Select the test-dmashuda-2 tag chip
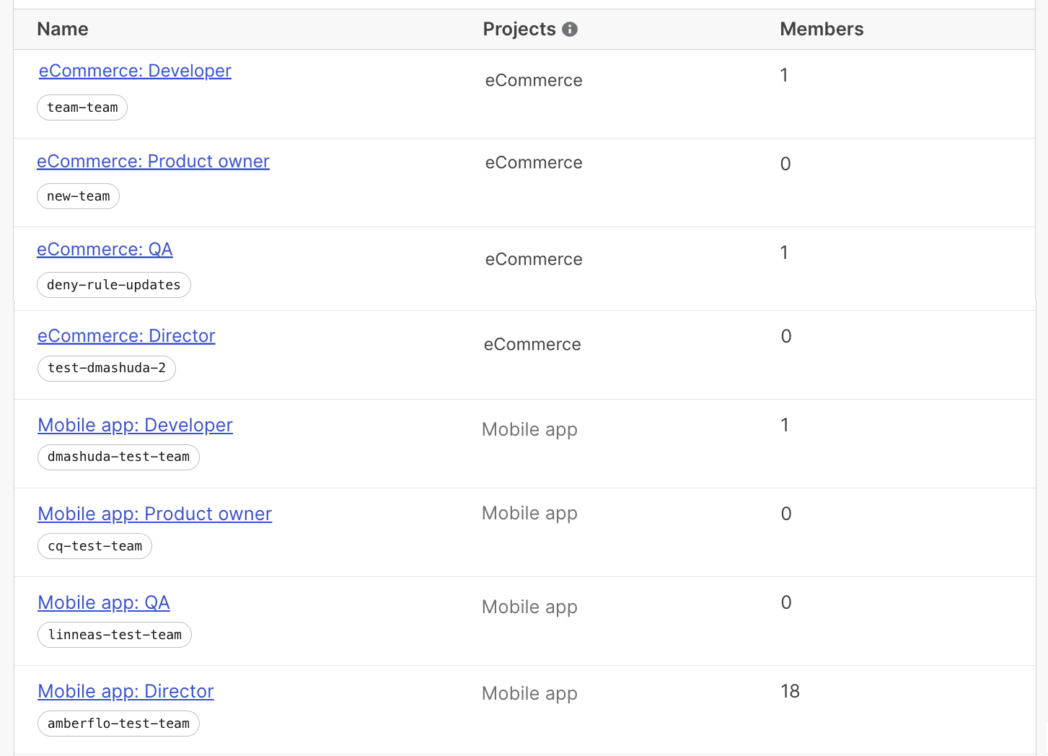The width and height of the screenshot is (1048, 756). (106, 368)
